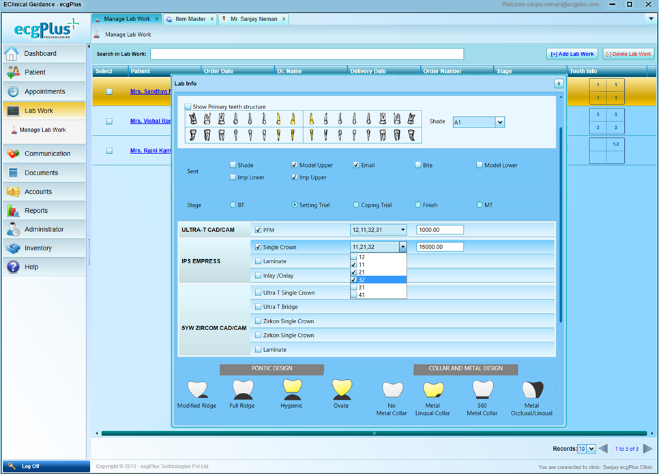This screenshot has height=474, width=659.
Task: Choose the Full Ridge pontic icon
Action: [x=243, y=390]
